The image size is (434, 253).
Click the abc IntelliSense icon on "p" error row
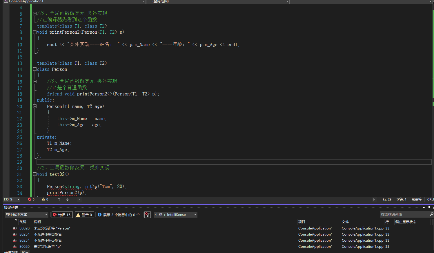tap(14, 247)
